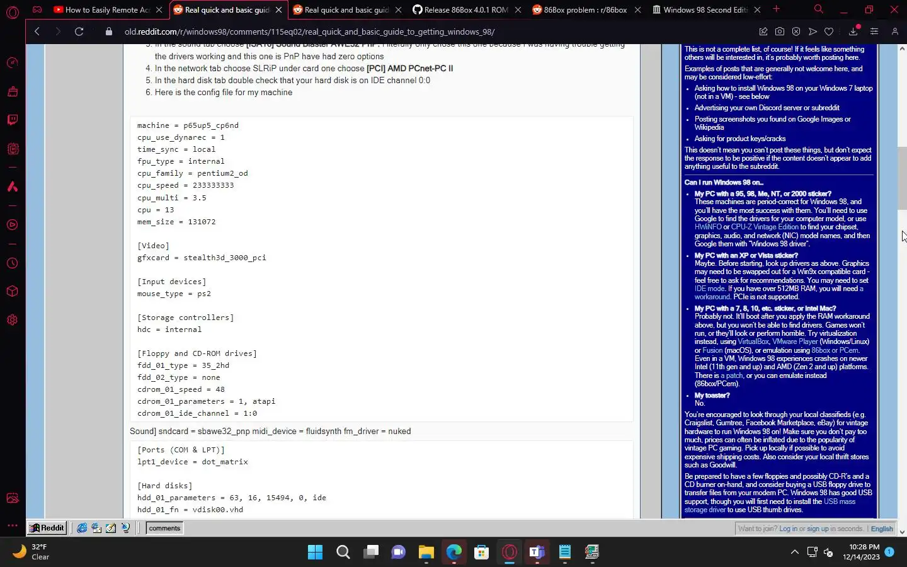Reload the page with the refresh icon

point(79,31)
